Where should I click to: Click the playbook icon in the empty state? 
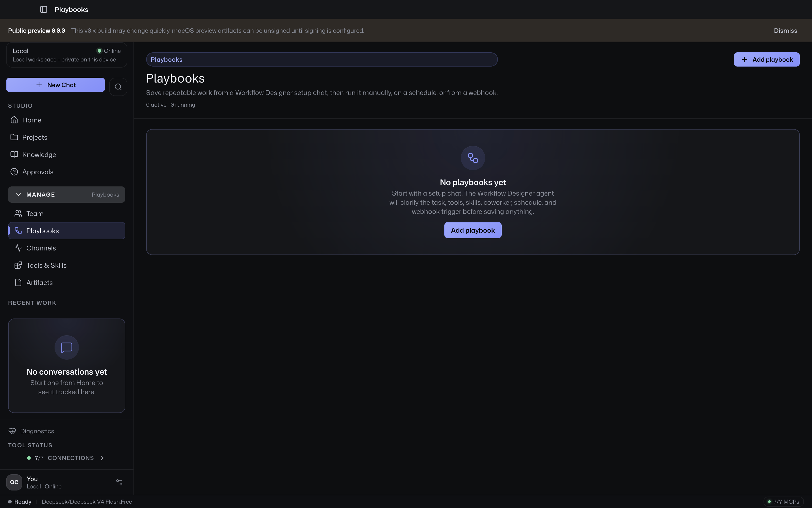(473, 158)
